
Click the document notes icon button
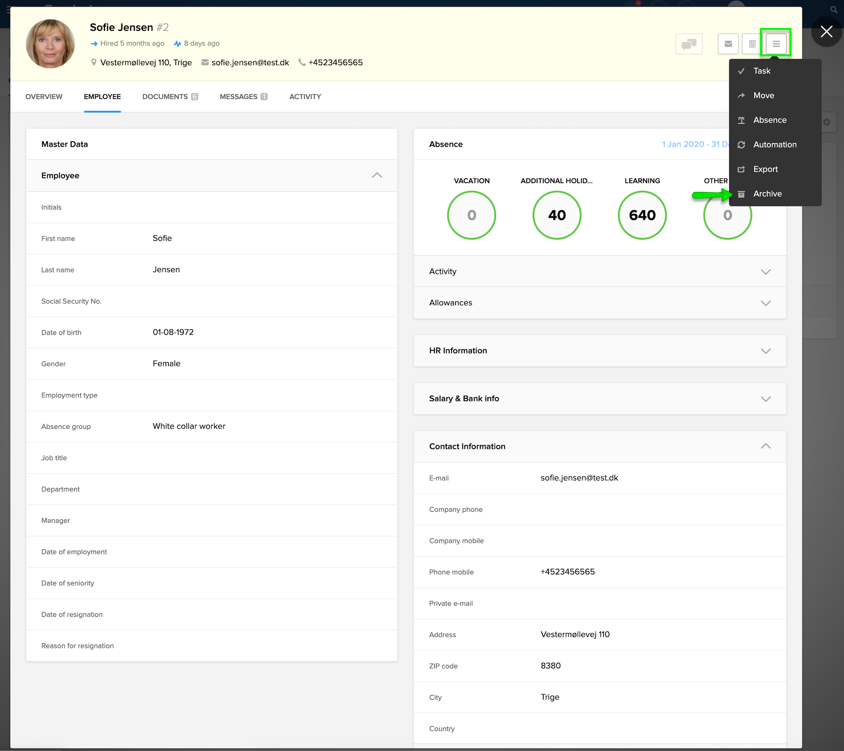[x=752, y=44]
